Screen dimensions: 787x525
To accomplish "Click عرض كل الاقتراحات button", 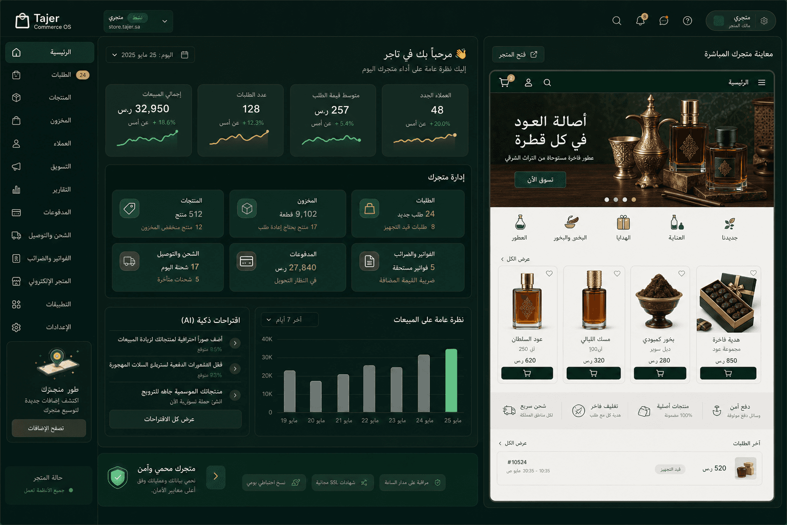I will (x=175, y=419).
